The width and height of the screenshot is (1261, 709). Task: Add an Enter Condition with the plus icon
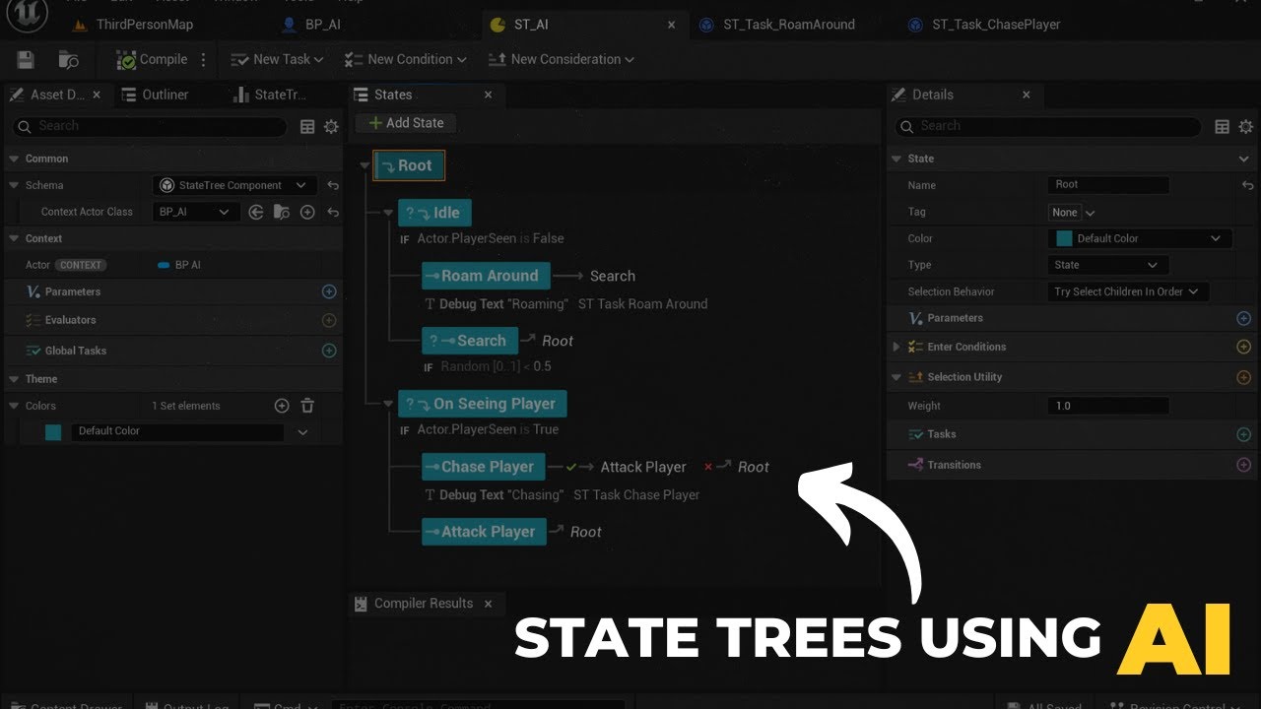pyautogui.click(x=1243, y=347)
